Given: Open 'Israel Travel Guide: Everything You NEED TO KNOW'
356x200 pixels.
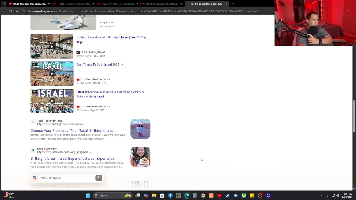Looking at the screenshot, I should click(x=110, y=94).
